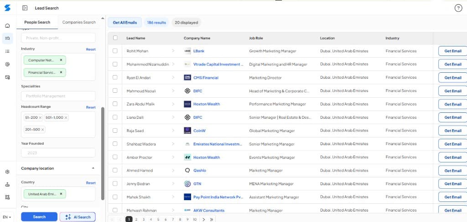Reset the Industry filter
This screenshot has height=222, width=467.
tap(91, 49)
